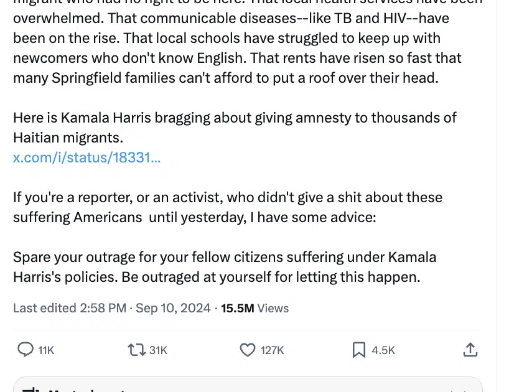Click the 11K replies count
This screenshot has height=392, width=514.
(x=46, y=350)
